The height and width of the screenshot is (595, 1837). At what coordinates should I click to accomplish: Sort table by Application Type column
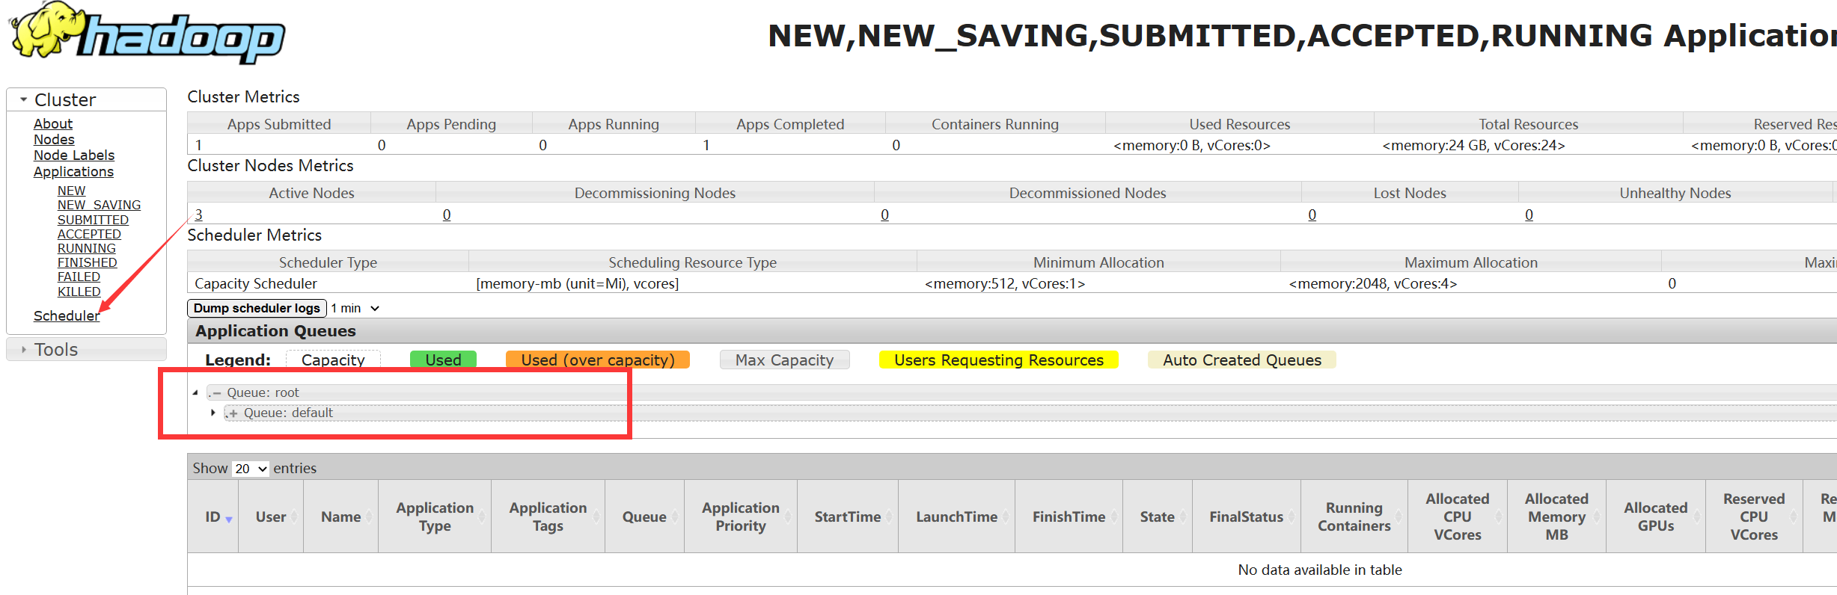[x=435, y=517]
